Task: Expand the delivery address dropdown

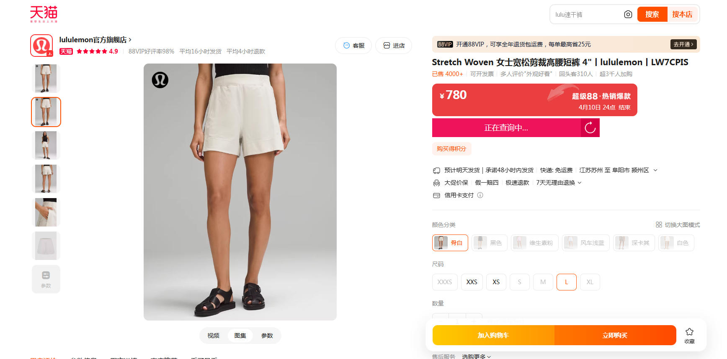Action: click(x=655, y=170)
